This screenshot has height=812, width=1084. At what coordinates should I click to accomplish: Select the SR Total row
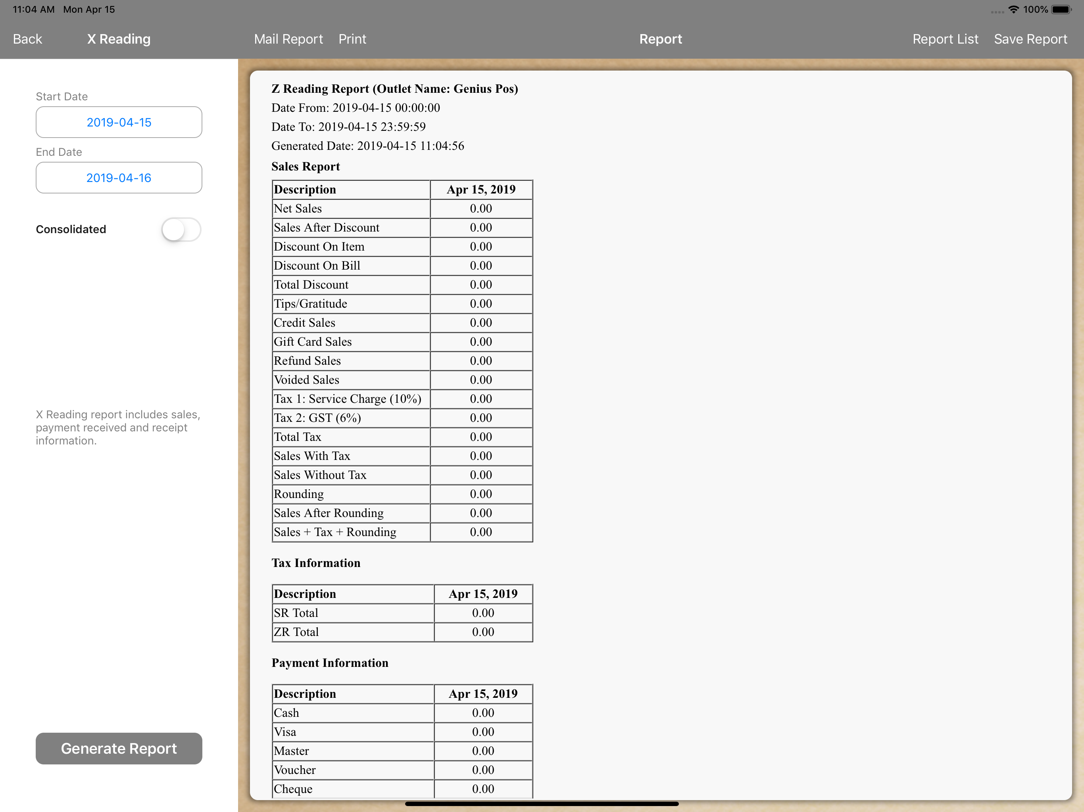(402, 613)
